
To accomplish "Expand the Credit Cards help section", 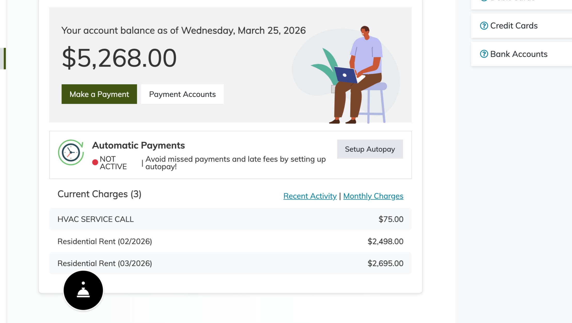I will tap(514, 26).
